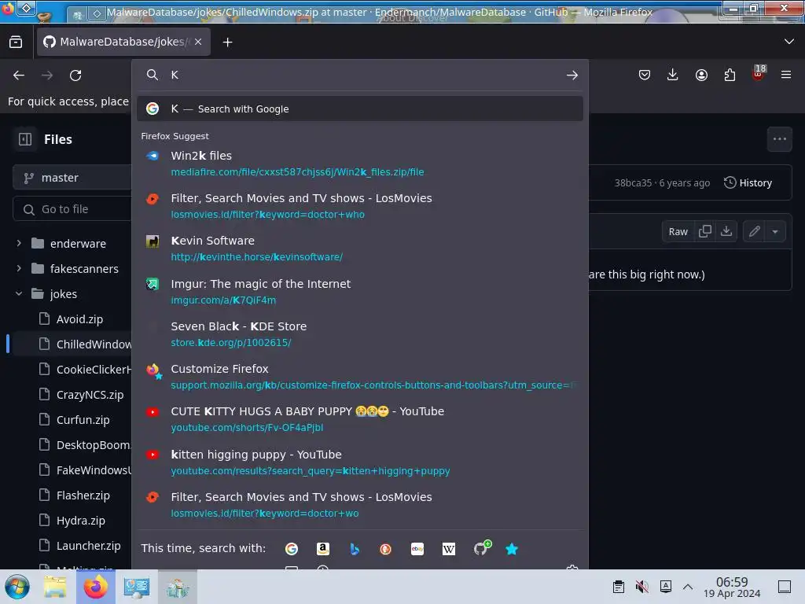Open Firefox downloads panel
Viewport: 805px width, 604px height.
673,75
